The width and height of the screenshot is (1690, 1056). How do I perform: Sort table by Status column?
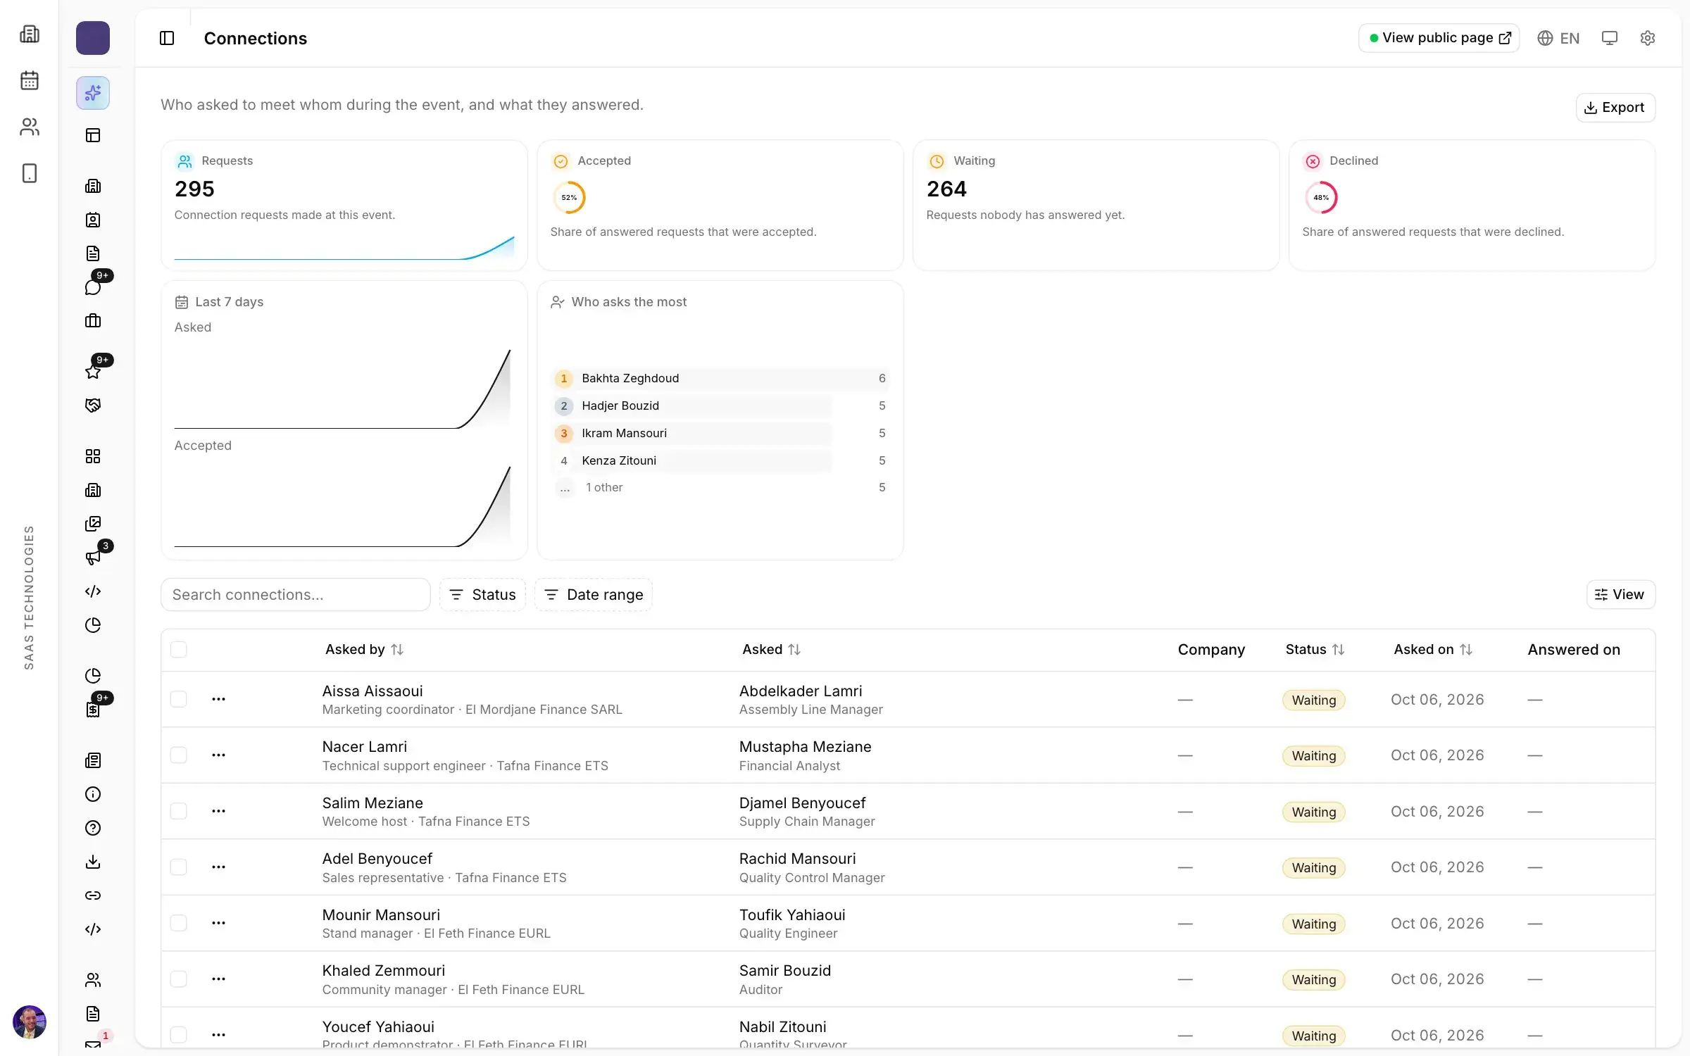point(1315,649)
